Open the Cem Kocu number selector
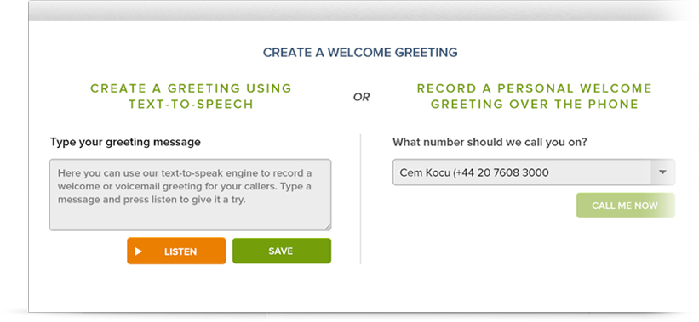Image resolution: width=699 pixels, height=322 pixels. tap(534, 172)
